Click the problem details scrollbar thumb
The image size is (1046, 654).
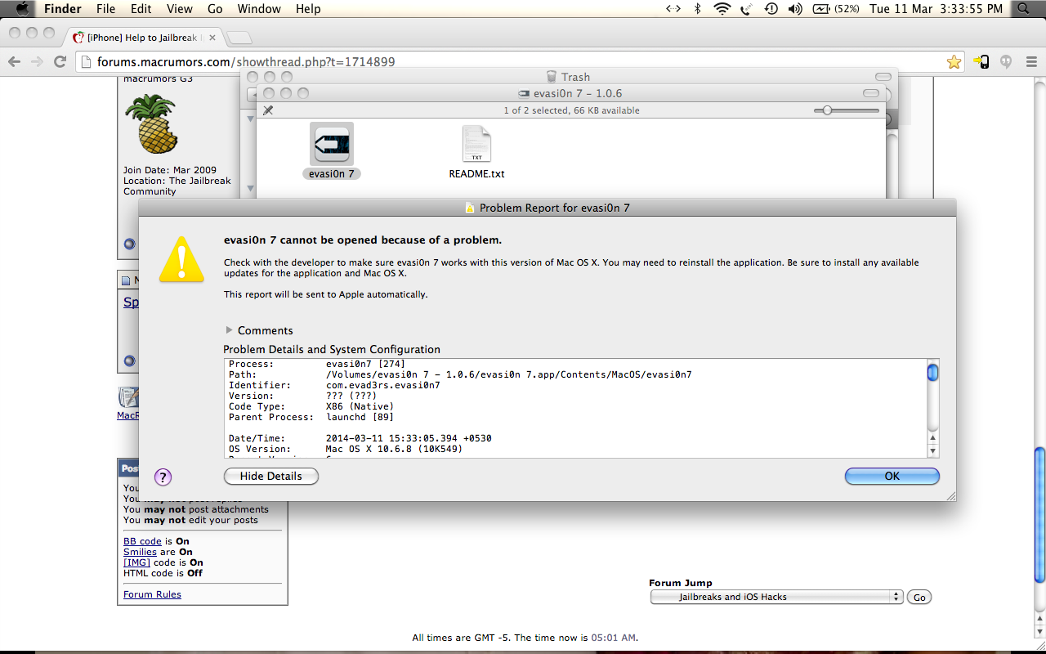pyautogui.click(x=932, y=374)
